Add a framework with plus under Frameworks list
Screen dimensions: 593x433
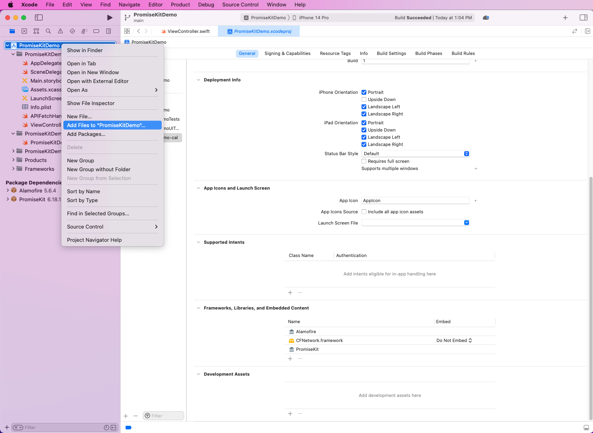coord(290,359)
